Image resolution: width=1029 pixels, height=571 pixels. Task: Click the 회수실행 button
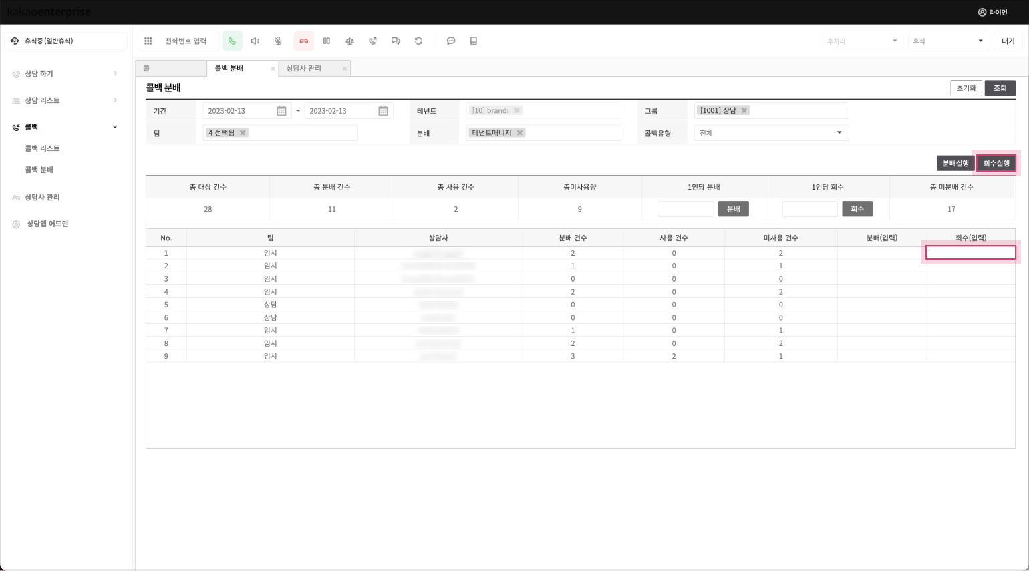point(996,164)
